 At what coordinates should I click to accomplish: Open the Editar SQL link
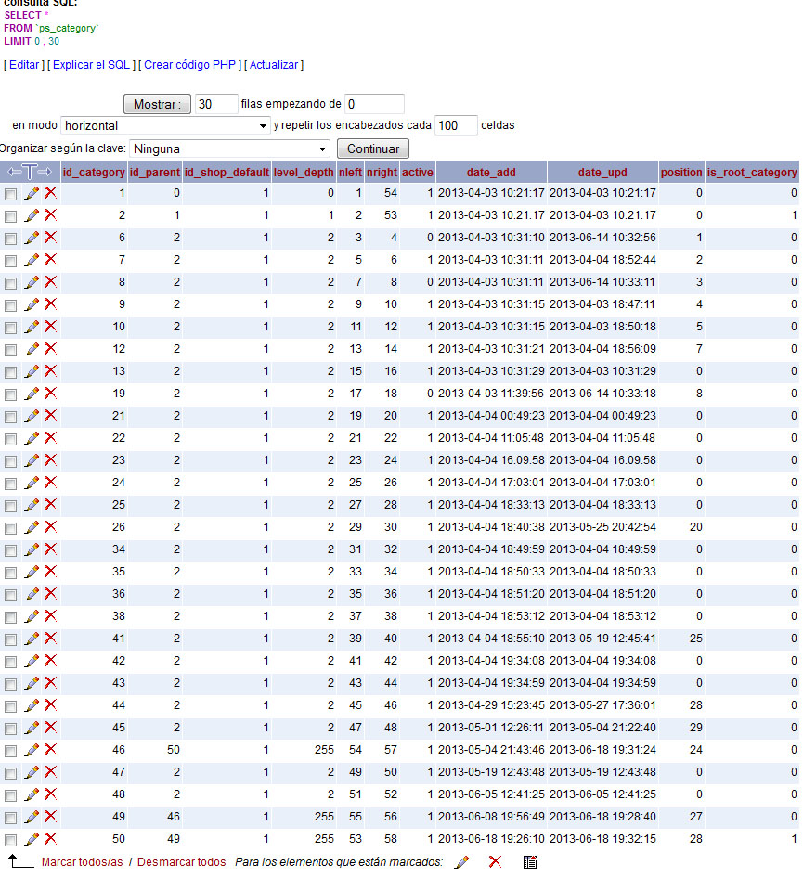(24, 65)
